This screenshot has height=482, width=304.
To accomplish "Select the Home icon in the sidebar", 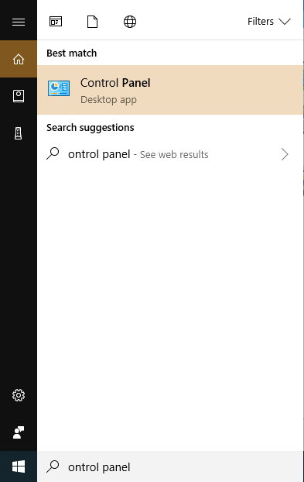I will coord(19,59).
